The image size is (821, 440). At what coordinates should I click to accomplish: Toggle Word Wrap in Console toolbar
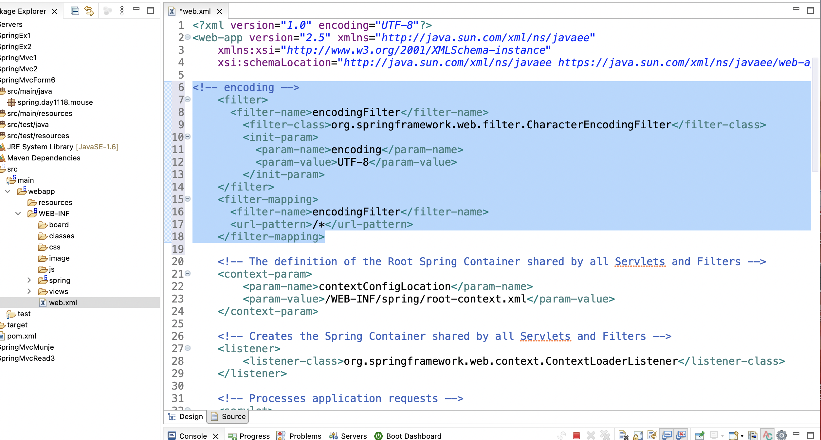(x=652, y=435)
